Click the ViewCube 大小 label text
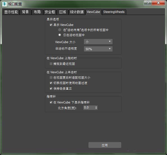 pos(65,42)
